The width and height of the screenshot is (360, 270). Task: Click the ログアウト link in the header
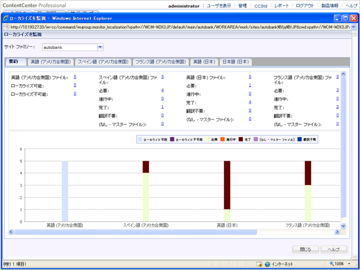[305, 6]
